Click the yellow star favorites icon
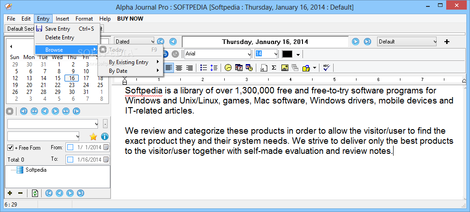Image resolution: width=470 pixels, height=212 pixels. coord(93,137)
